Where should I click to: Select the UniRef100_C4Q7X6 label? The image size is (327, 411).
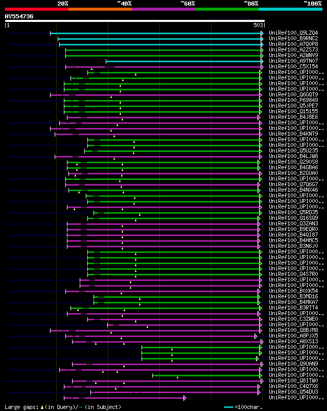(x=293, y=387)
